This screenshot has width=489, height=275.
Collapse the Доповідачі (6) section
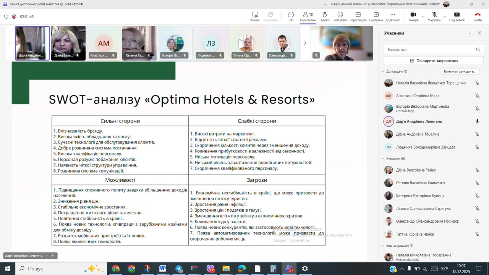(x=383, y=71)
